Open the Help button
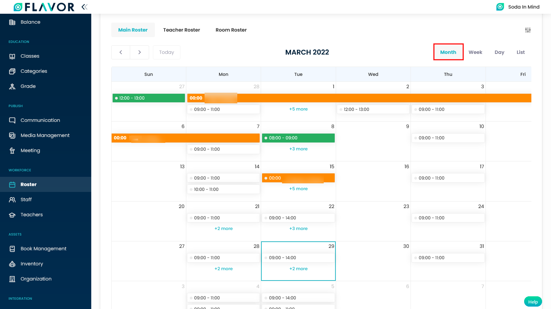This screenshot has width=551, height=309. (533, 302)
